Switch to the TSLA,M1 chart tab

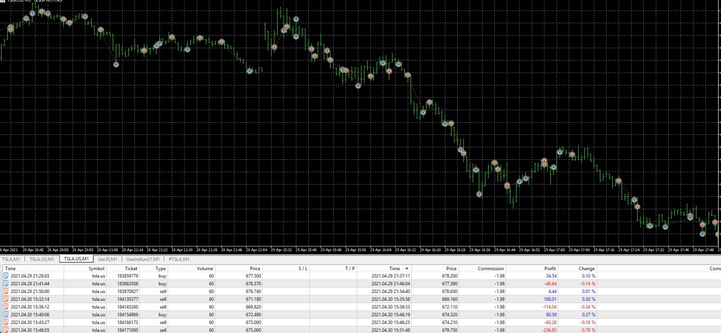coord(11,259)
